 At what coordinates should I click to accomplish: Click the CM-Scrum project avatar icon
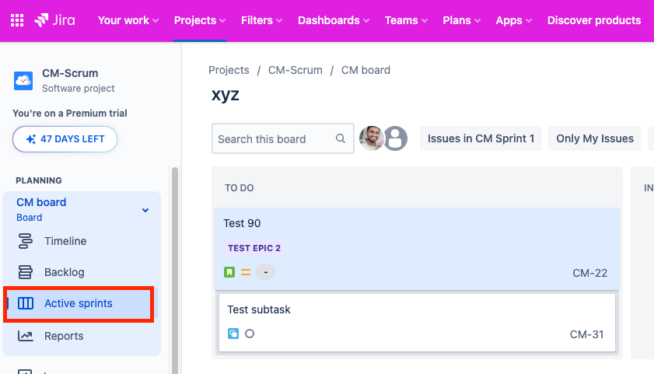pos(23,81)
